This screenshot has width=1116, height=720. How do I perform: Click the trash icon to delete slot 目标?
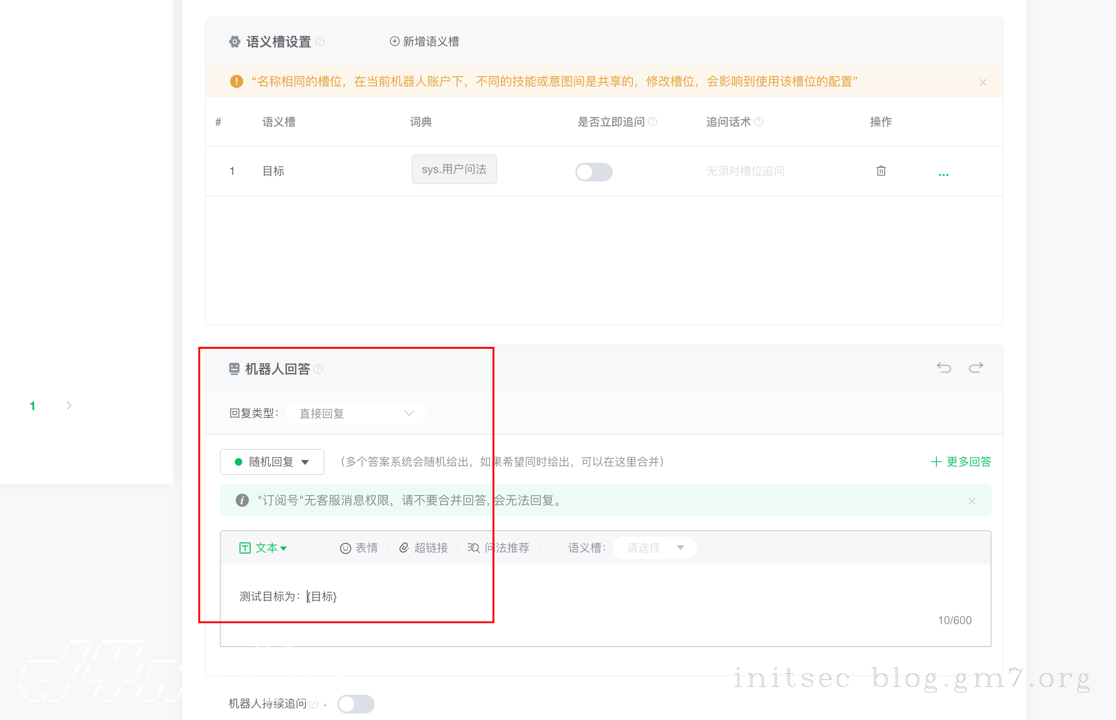[x=881, y=171]
